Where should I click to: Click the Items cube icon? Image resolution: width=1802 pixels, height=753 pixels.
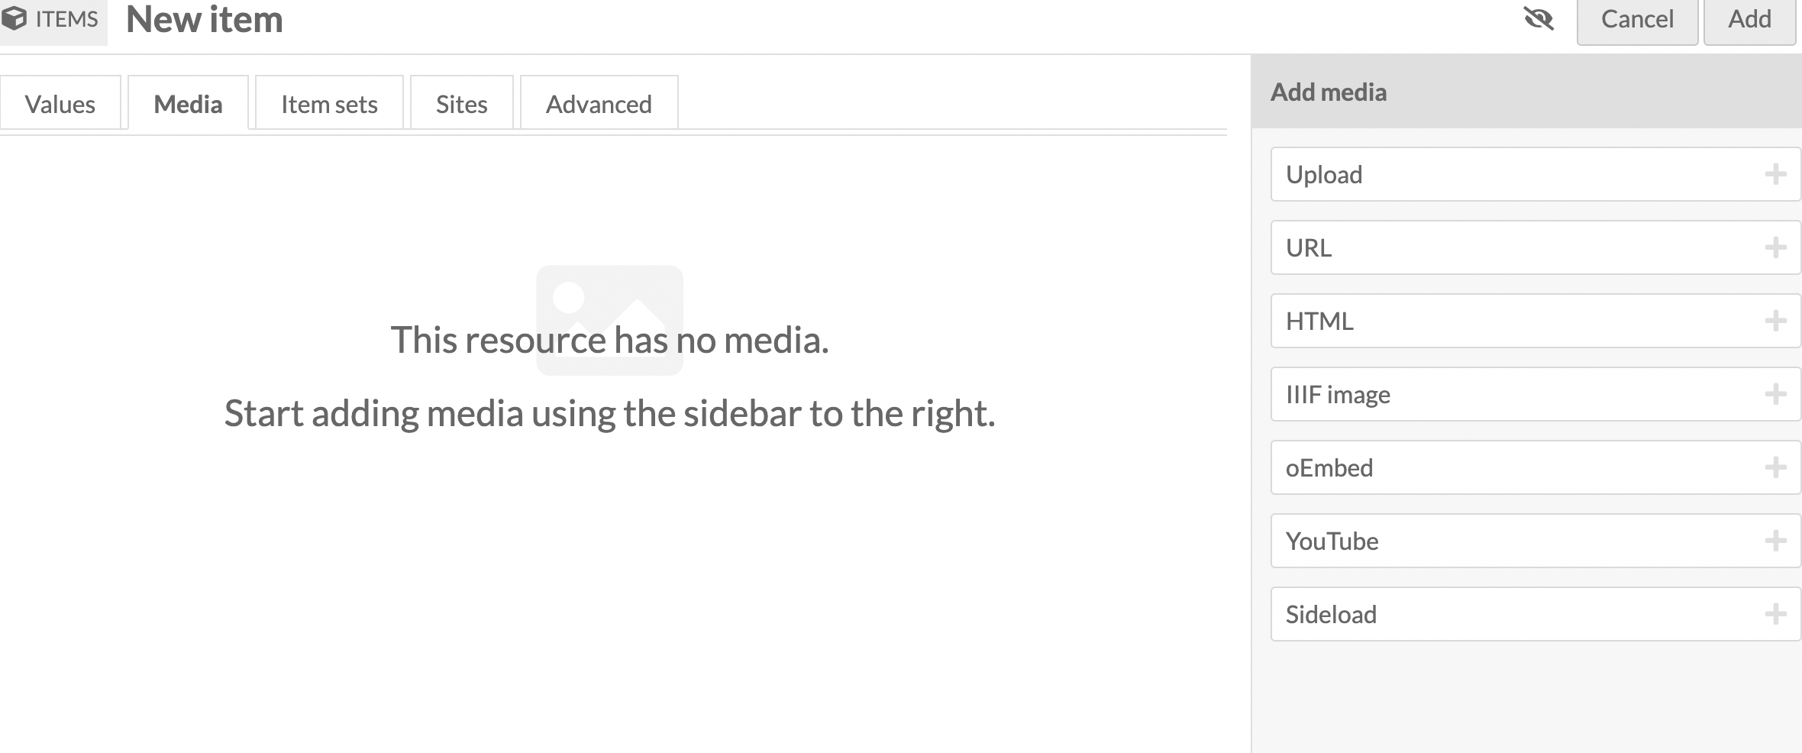point(15,18)
